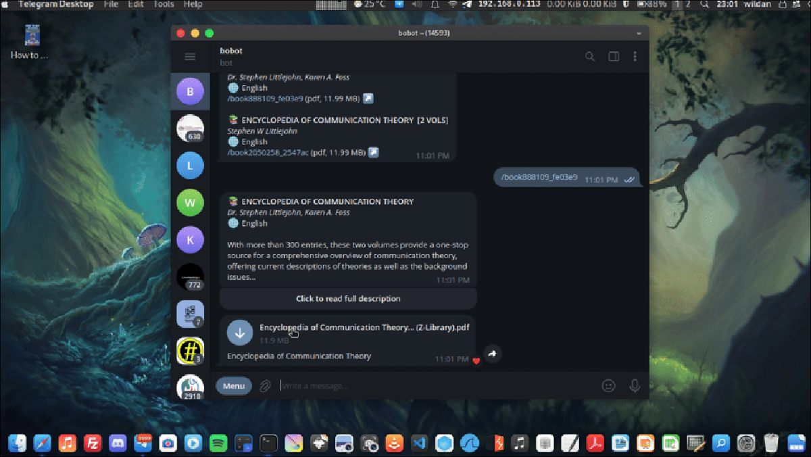The height and width of the screenshot is (457, 811).
Task: Open yellow hash-symbol chat avatar
Action: click(x=190, y=351)
